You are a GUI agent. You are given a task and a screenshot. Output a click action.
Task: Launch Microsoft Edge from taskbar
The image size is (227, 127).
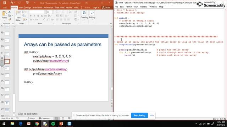click(21, 124)
